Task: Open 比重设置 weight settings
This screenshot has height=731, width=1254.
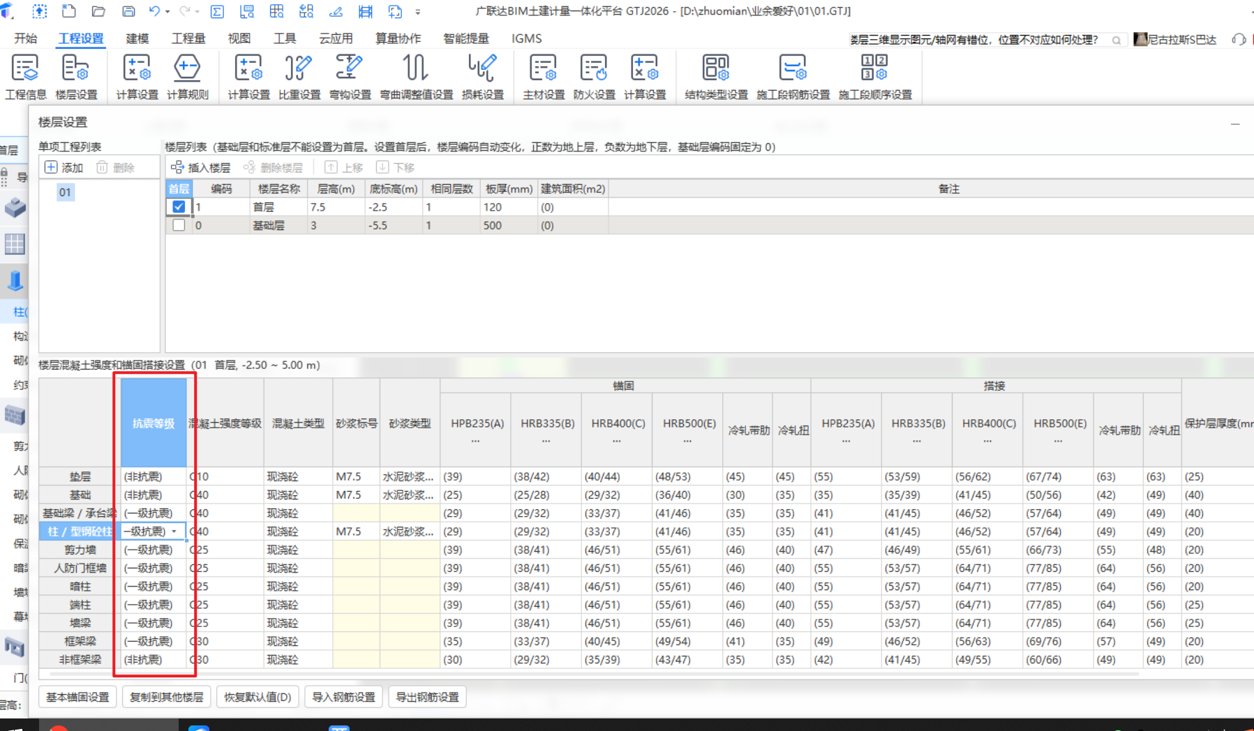Action: (x=299, y=77)
